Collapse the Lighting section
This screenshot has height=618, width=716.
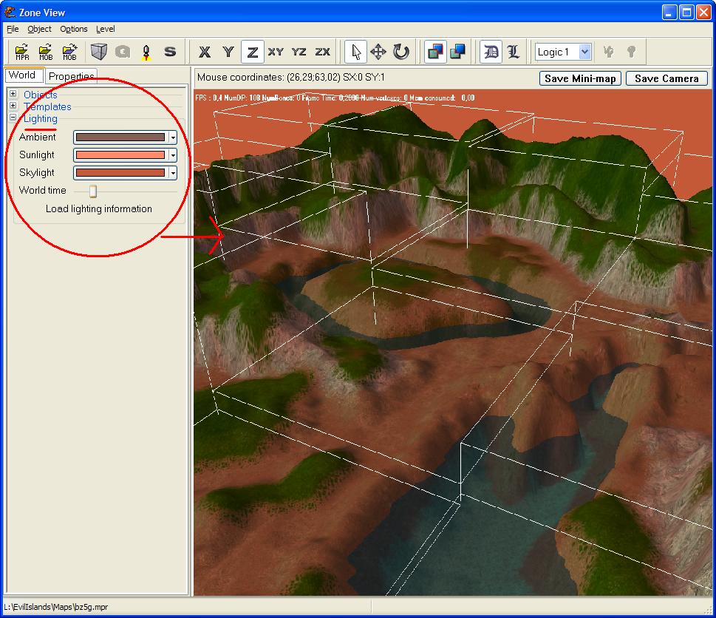coord(13,118)
